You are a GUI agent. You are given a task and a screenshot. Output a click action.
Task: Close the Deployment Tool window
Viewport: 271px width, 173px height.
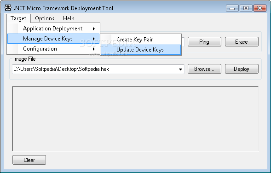pos(260,8)
